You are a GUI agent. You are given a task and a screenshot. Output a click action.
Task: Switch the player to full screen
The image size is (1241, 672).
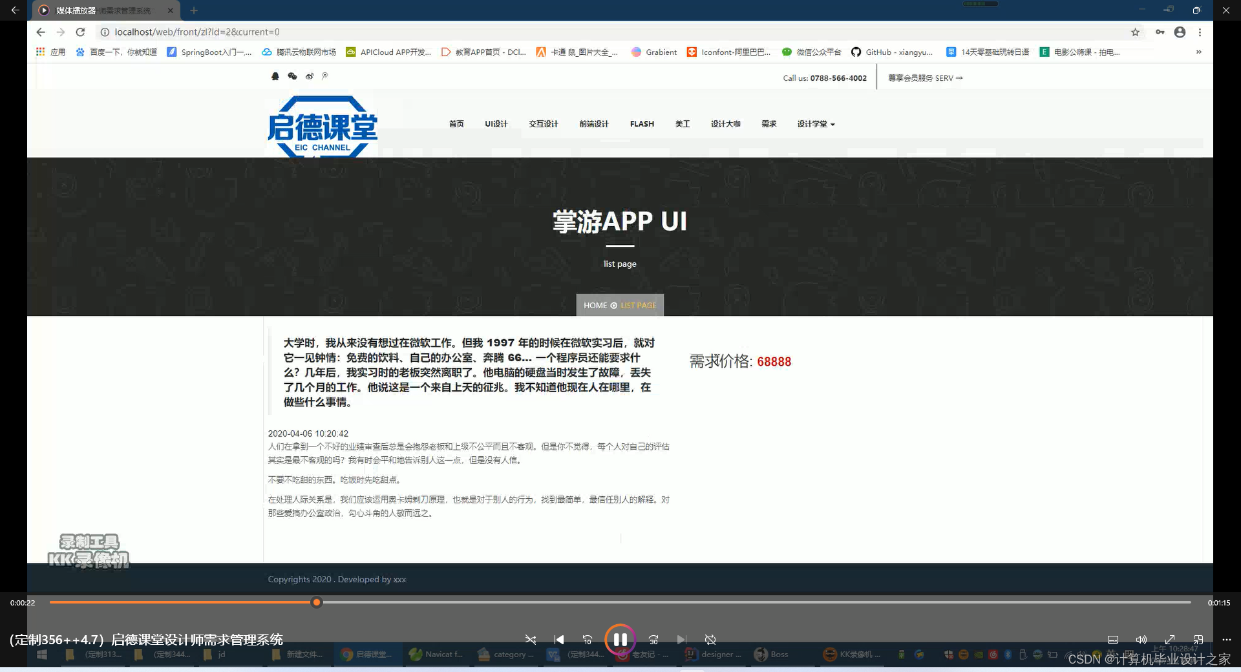pos(1170,640)
